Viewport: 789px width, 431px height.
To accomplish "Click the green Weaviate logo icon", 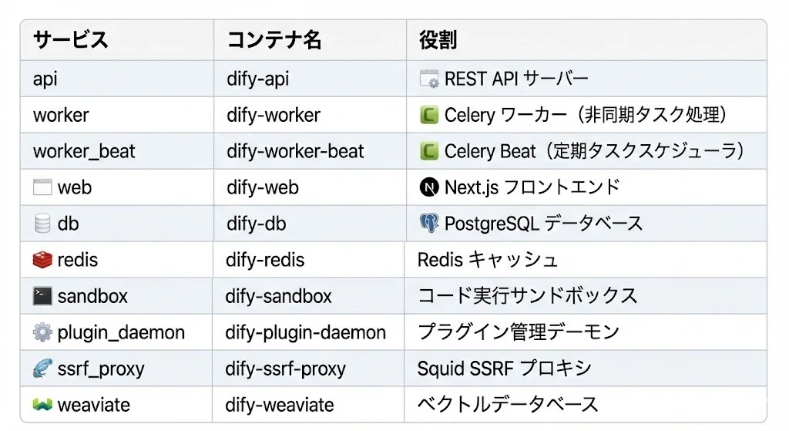I will click(x=42, y=404).
